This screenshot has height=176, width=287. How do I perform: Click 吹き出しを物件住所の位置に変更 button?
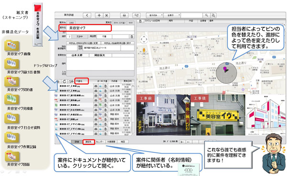click(x=83, y=43)
